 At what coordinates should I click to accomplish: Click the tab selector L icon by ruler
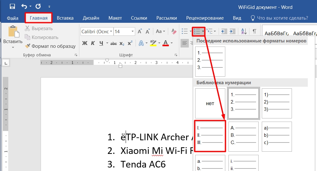click(x=6, y=63)
